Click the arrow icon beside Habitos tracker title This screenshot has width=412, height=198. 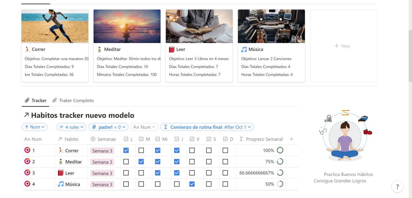26,115
